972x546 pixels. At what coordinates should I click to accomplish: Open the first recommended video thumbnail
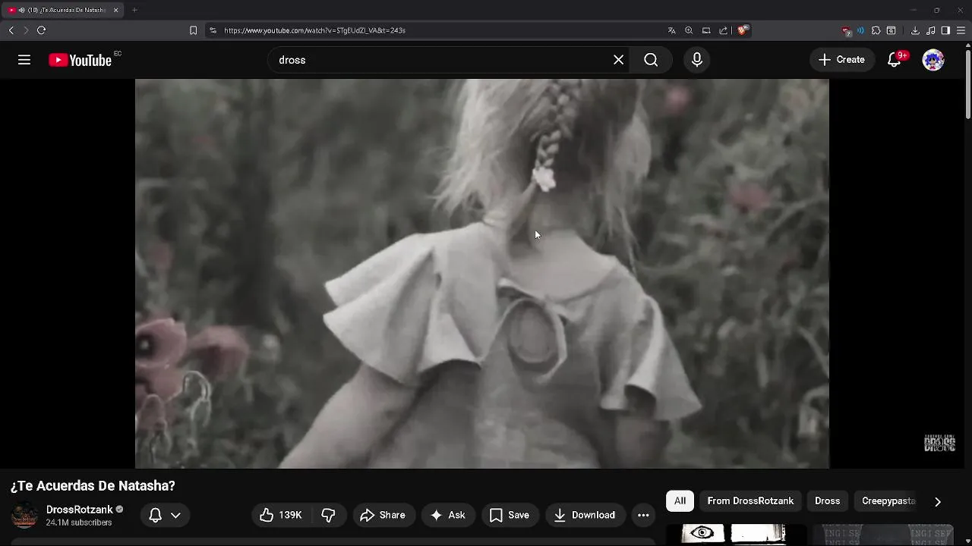[734, 534]
